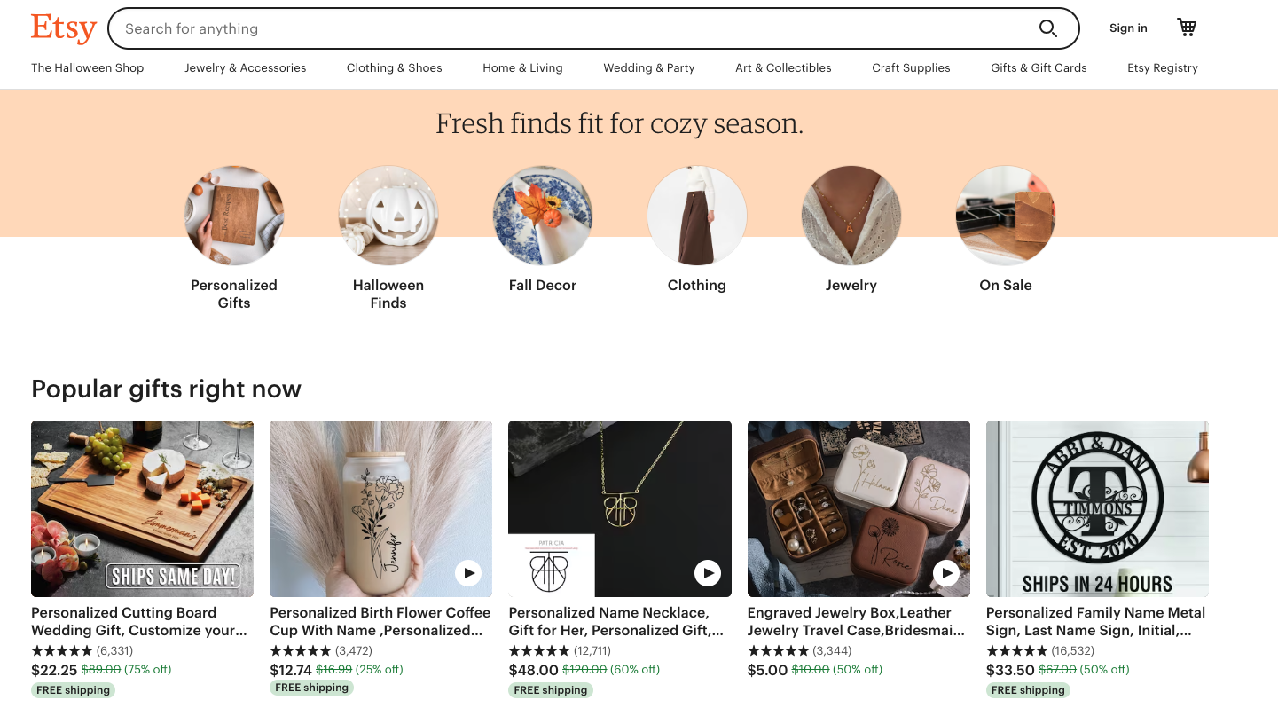Open the Wedding & Party menu

tap(648, 67)
